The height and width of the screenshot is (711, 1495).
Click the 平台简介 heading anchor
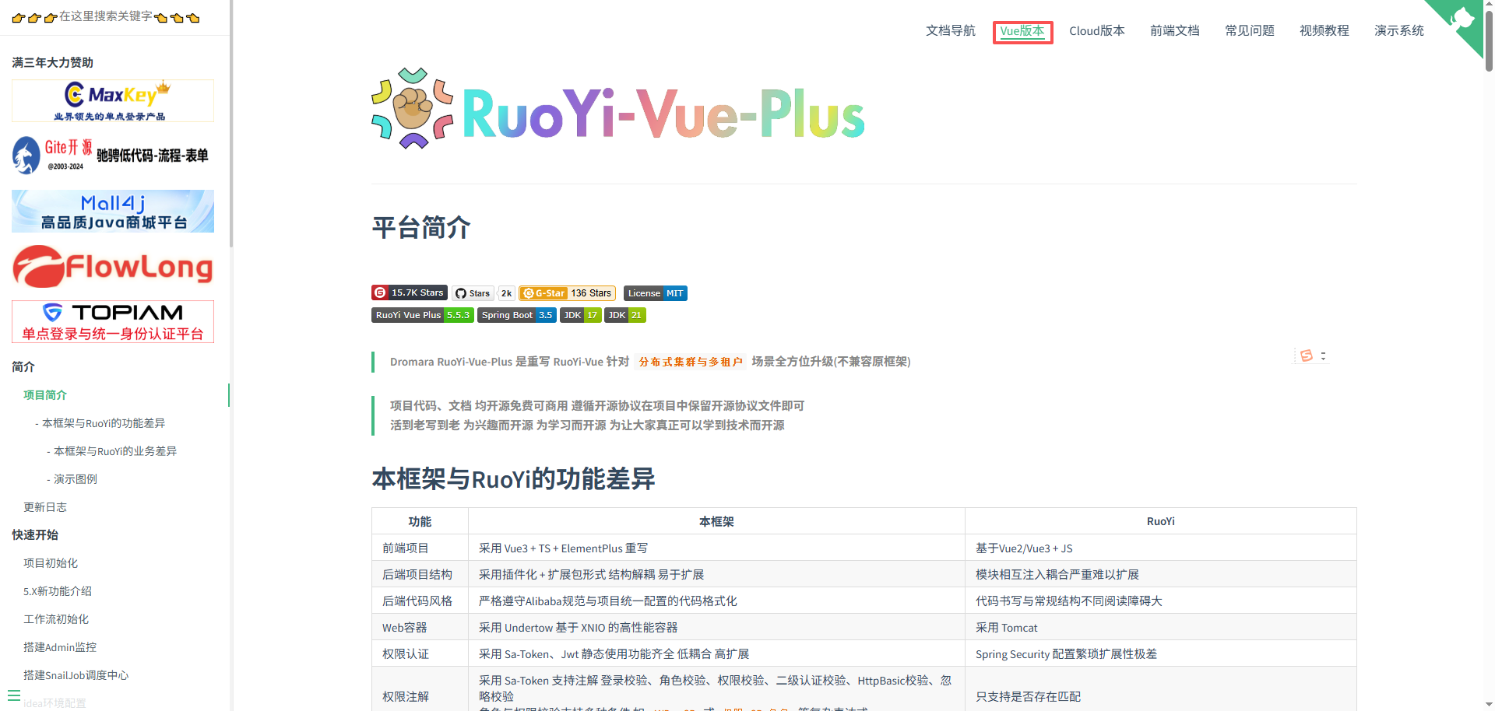tap(421, 228)
